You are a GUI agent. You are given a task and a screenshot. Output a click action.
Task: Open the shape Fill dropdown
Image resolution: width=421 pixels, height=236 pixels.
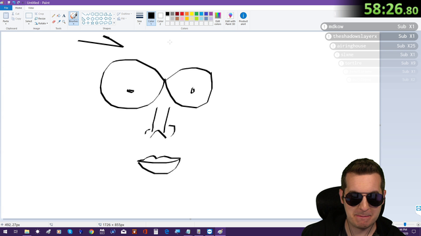click(x=122, y=19)
